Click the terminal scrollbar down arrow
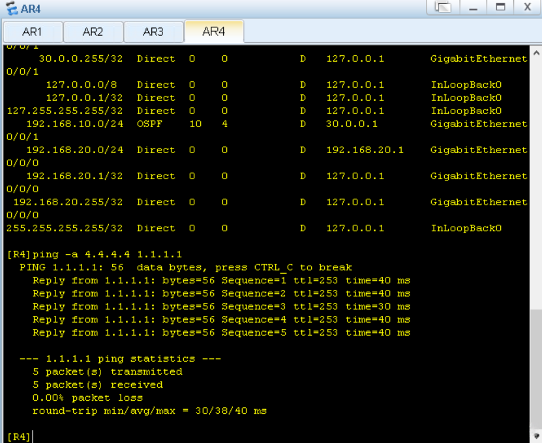 (x=536, y=436)
